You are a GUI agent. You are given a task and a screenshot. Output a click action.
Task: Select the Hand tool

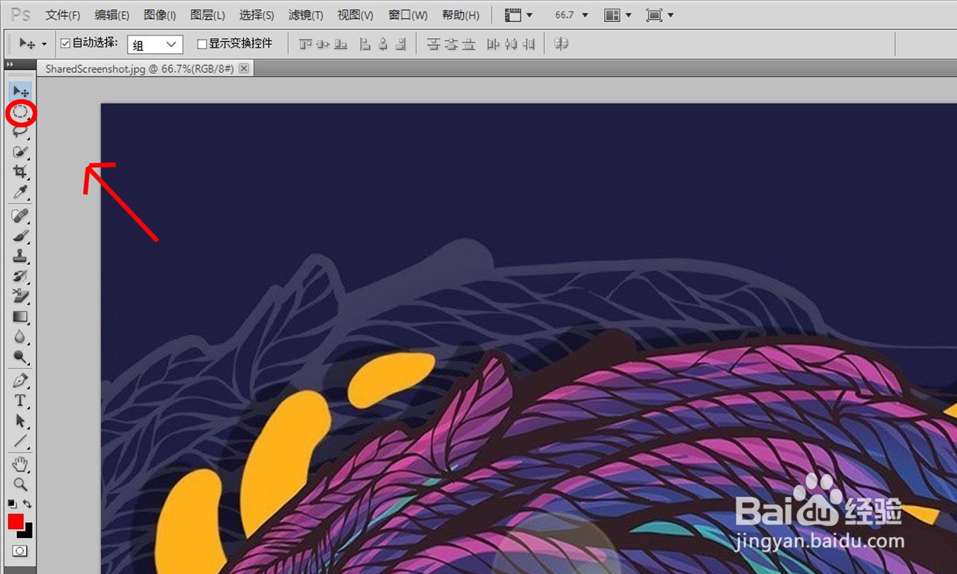pyautogui.click(x=20, y=464)
